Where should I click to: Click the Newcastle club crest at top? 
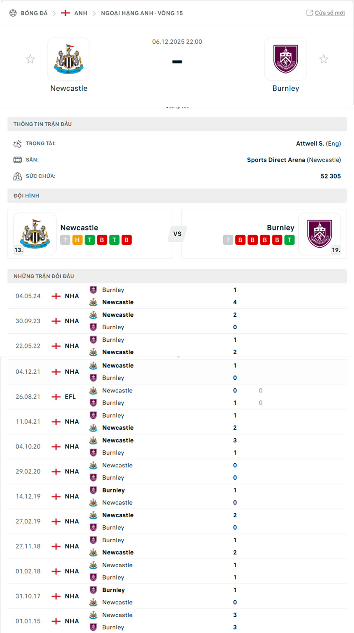(x=69, y=59)
